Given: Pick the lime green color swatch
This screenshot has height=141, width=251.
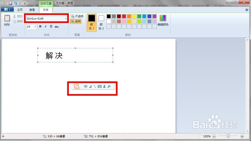Looking at the screenshot, I should pyautogui.click(x=139, y=21).
